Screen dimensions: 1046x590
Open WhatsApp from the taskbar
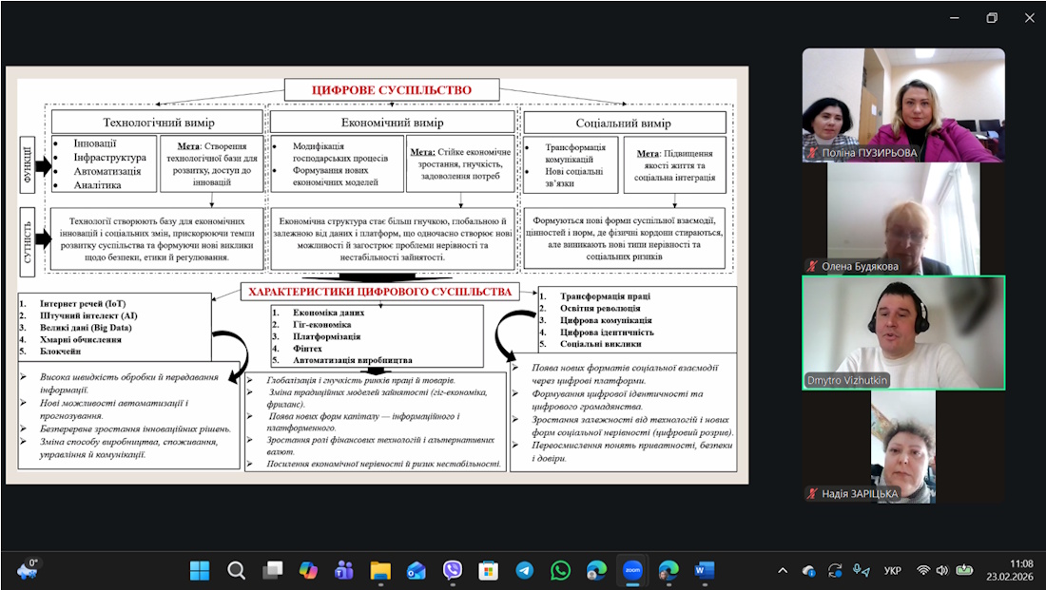coord(561,570)
